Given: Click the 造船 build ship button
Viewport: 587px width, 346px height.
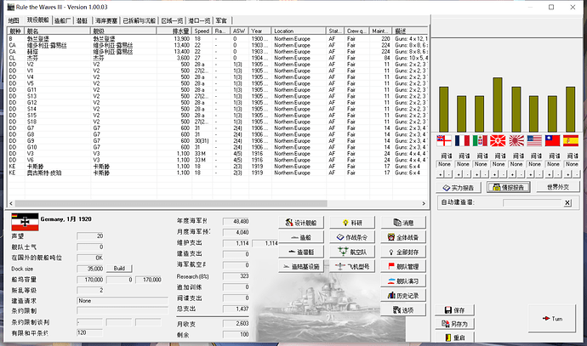Looking at the screenshot, I should point(301,237).
